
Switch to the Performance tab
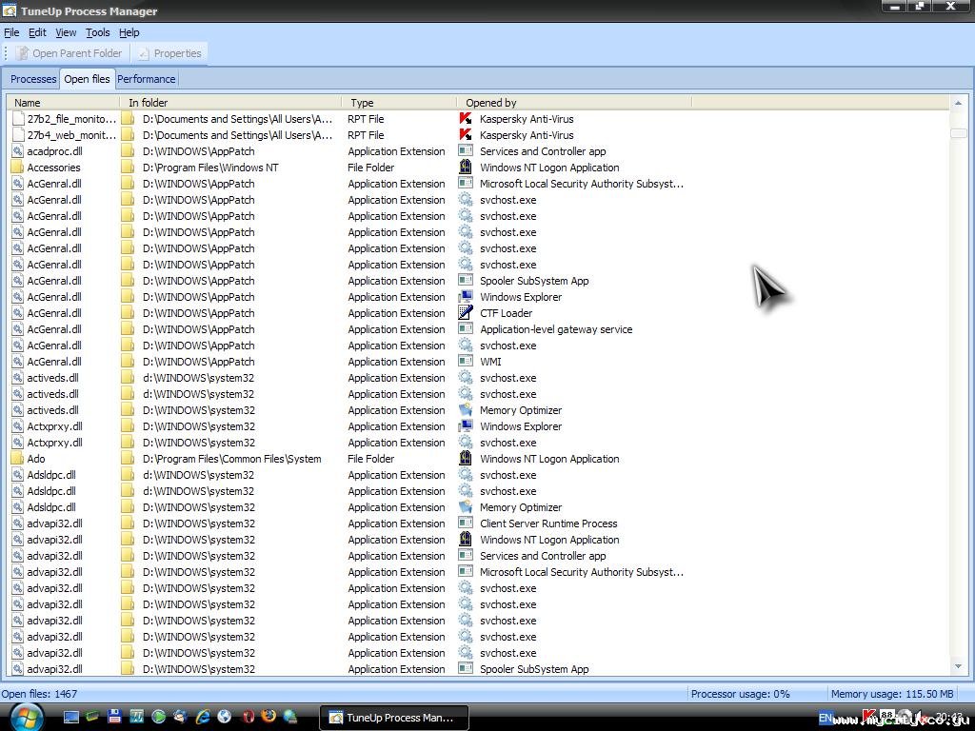(146, 79)
